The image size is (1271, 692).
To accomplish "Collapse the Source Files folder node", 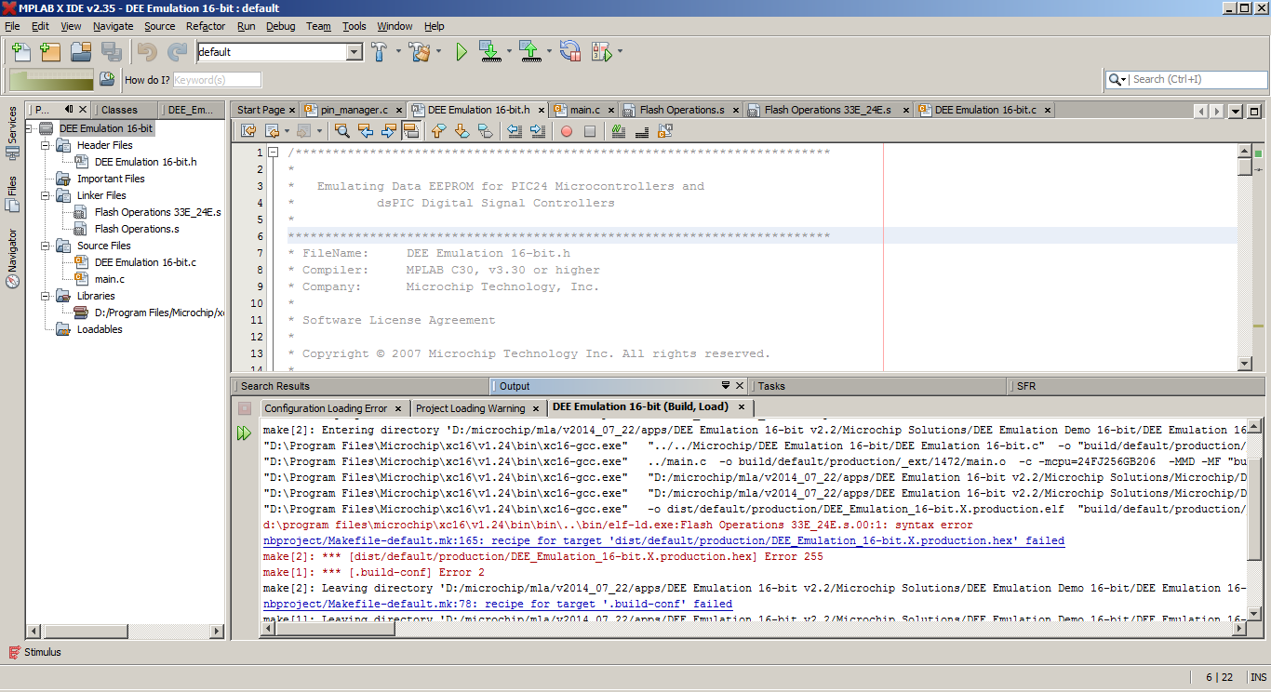I will [46, 246].
